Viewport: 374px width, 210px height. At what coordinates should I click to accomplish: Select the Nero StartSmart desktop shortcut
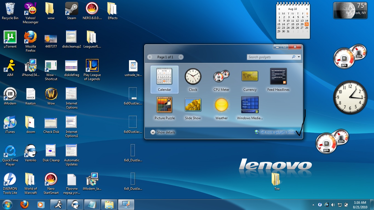51,184
